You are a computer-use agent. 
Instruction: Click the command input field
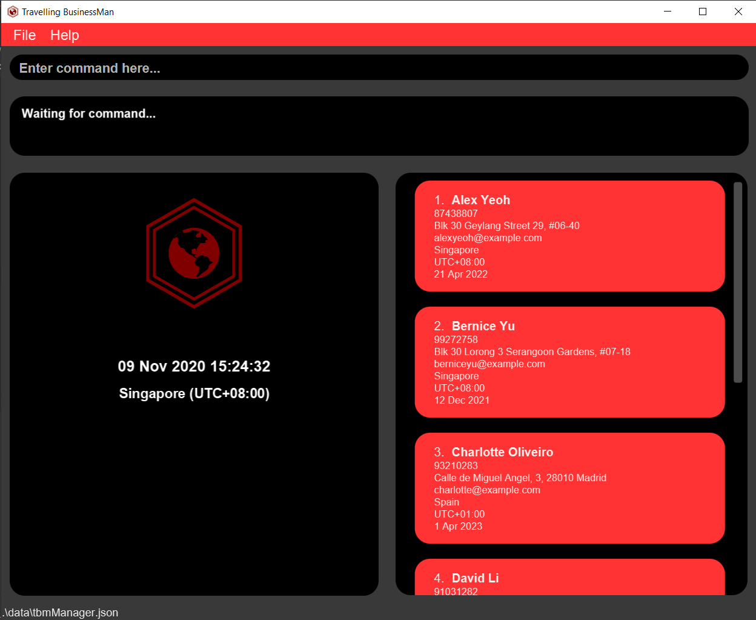coord(379,68)
